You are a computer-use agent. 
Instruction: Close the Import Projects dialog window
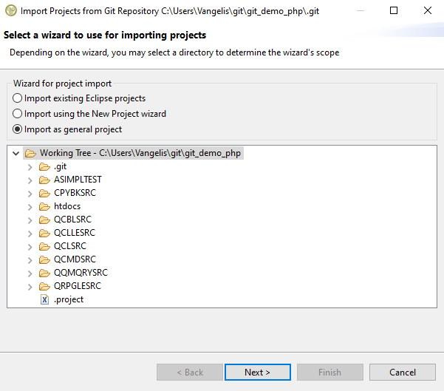tap(427, 10)
